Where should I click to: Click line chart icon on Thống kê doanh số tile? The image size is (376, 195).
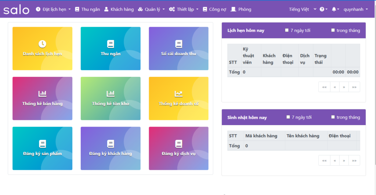point(178,94)
